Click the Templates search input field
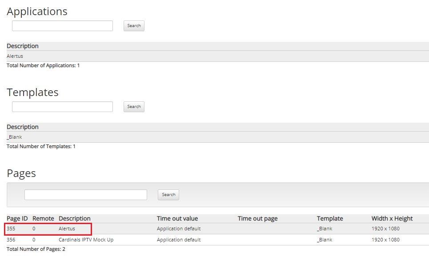 point(62,107)
